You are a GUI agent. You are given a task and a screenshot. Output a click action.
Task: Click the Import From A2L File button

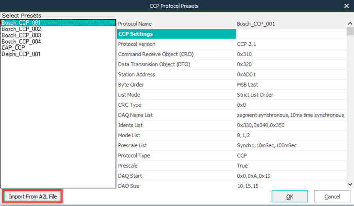33,196
